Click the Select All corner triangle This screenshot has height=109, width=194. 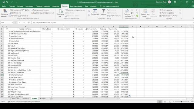2,26
